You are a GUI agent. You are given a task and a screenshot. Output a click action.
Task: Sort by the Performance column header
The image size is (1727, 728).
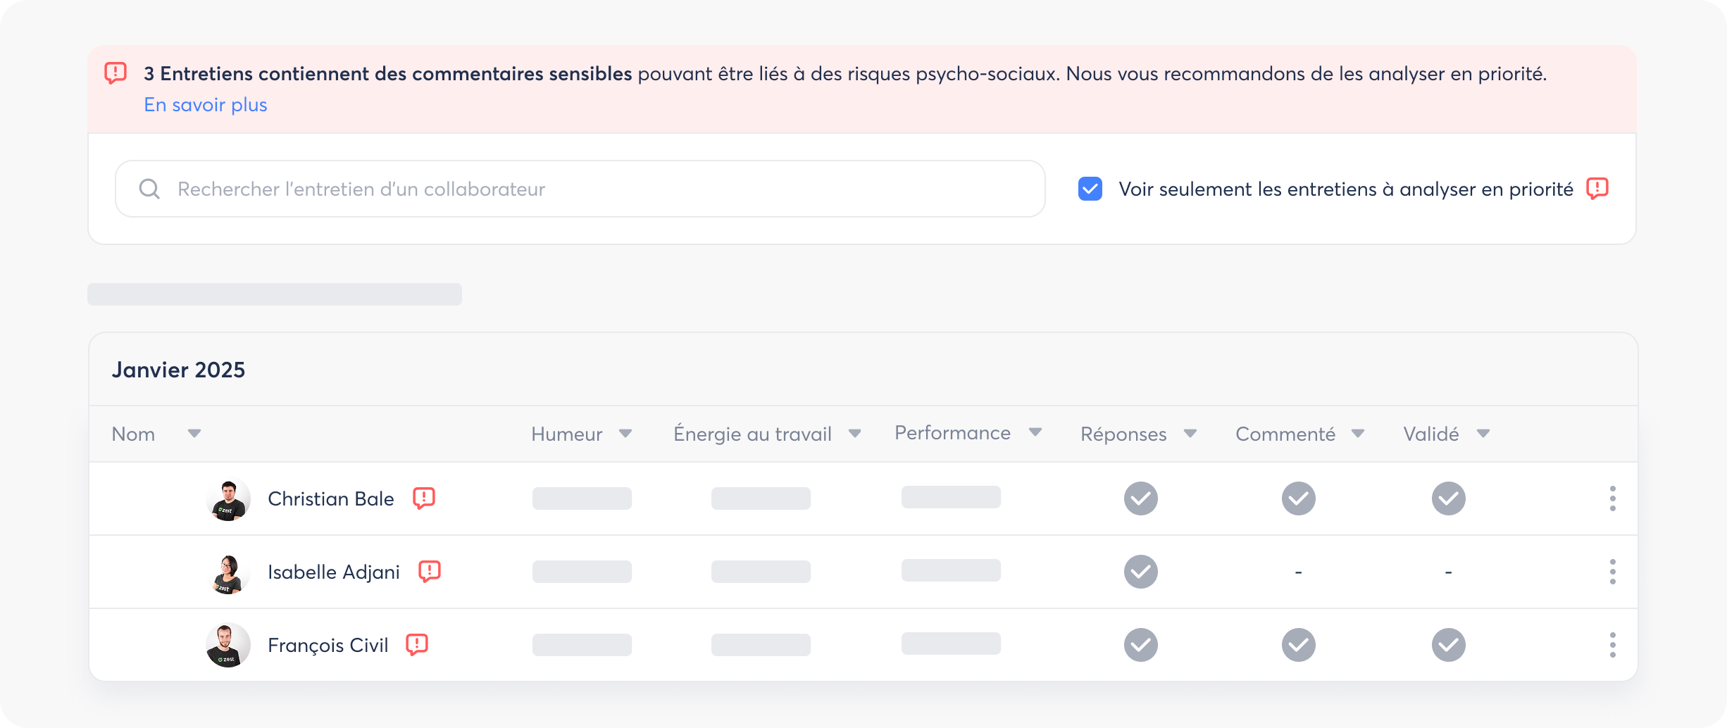pos(1035,432)
